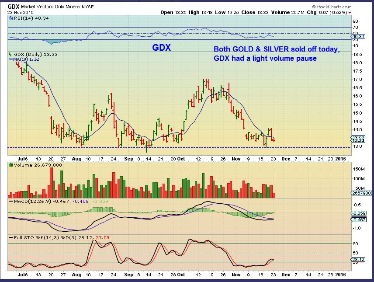Click the 70 RSI axis label
This screenshot has width=374, height=282.
355,28
